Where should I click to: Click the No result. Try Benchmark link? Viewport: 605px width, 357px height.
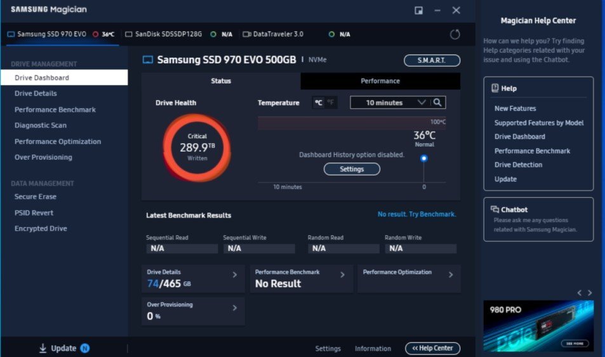point(416,214)
